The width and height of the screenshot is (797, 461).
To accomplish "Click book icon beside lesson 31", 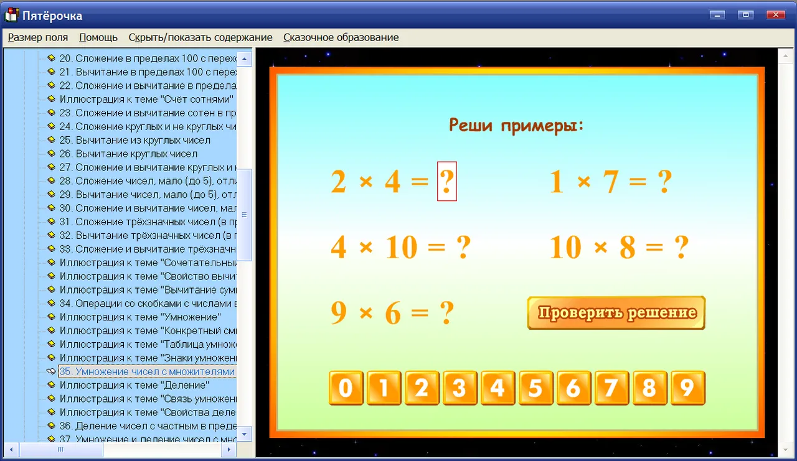I will coord(52,222).
